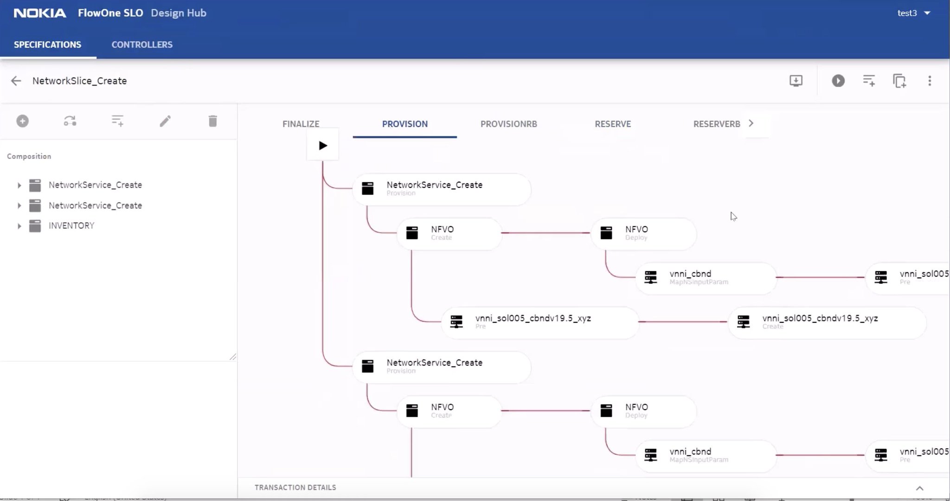Click the circular play icon in header
This screenshot has width=950, height=501.
click(x=838, y=81)
